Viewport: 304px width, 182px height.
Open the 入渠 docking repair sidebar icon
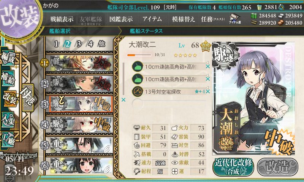(8, 120)
